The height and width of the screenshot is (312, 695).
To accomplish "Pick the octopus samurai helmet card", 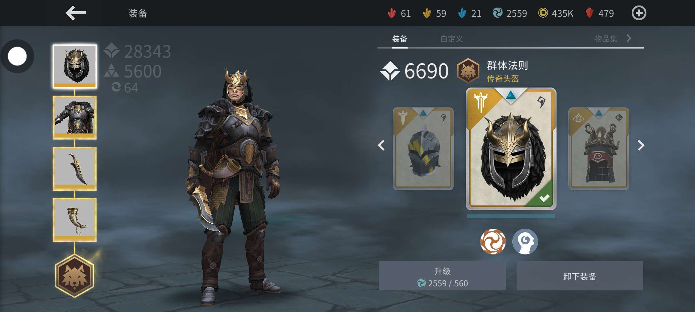I will [599, 149].
